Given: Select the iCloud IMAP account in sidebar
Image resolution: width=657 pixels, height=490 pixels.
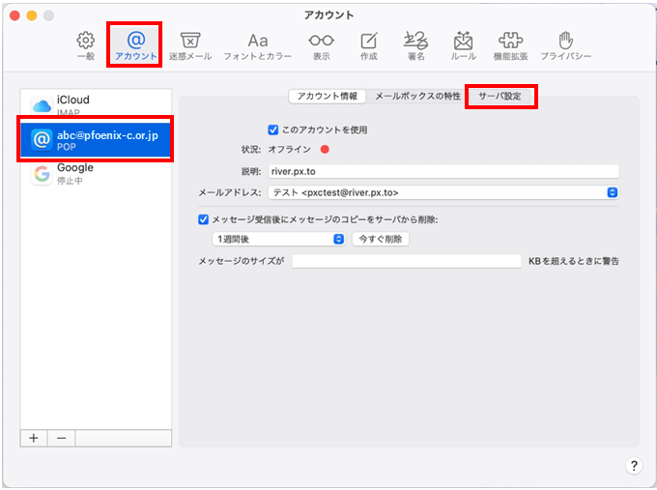Looking at the screenshot, I should click(96, 105).
